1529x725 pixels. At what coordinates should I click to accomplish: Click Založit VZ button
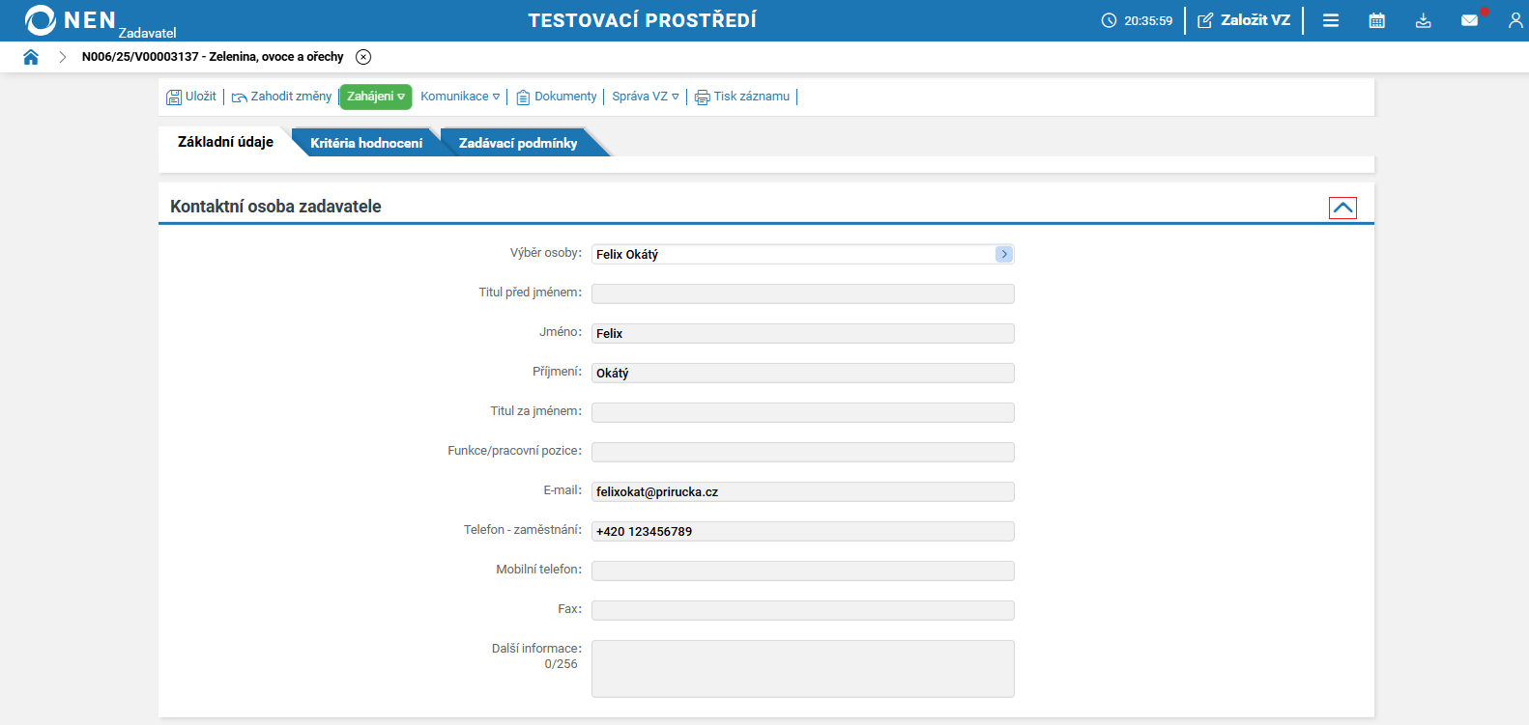coord(1244,20)
